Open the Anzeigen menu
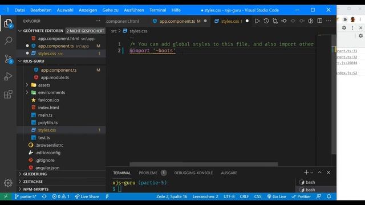The width and height of the screenshot is (365, 205). point(88,10)
